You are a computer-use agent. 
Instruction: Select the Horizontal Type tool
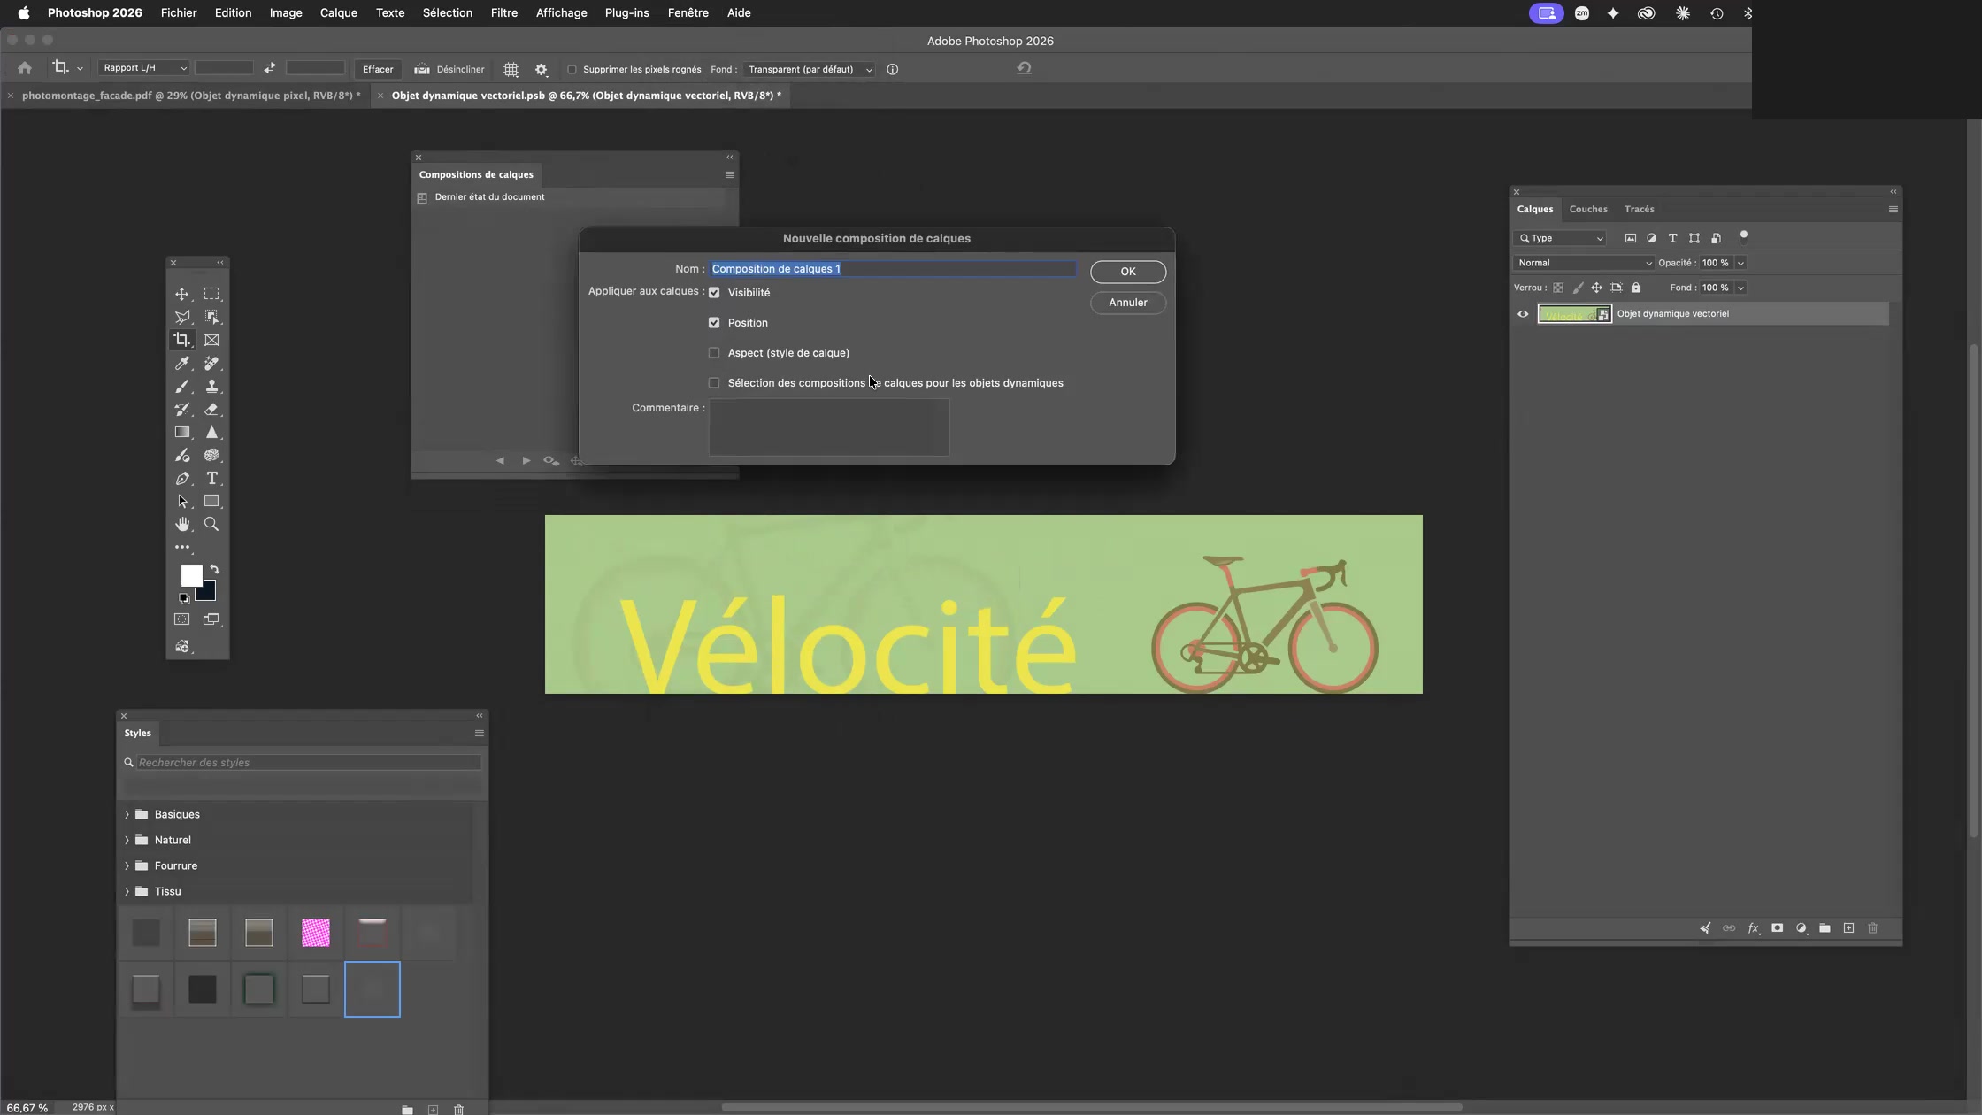[211, 479]
